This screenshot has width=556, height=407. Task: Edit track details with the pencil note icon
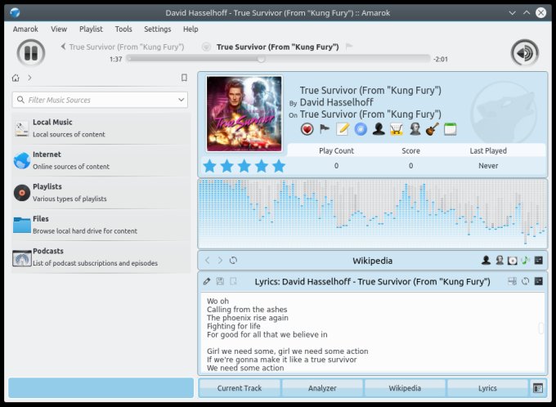click(343, 129)
